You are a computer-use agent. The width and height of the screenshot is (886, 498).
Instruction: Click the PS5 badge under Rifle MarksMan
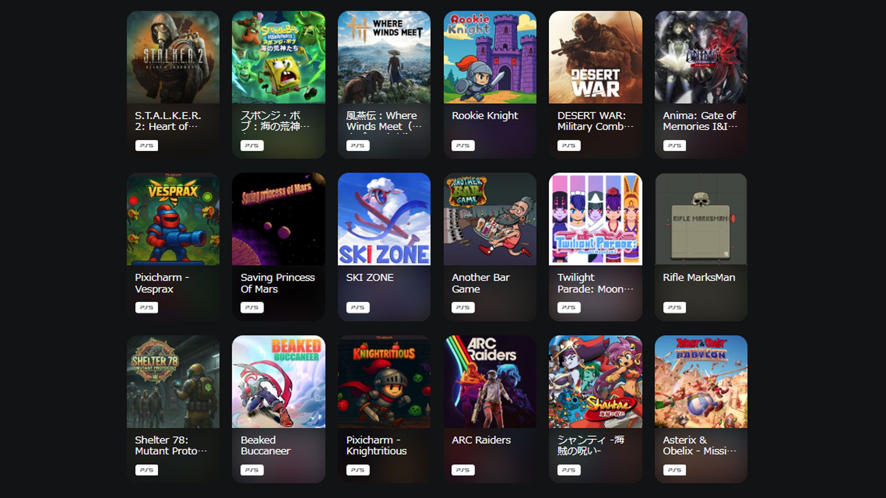tap(674, 308)
